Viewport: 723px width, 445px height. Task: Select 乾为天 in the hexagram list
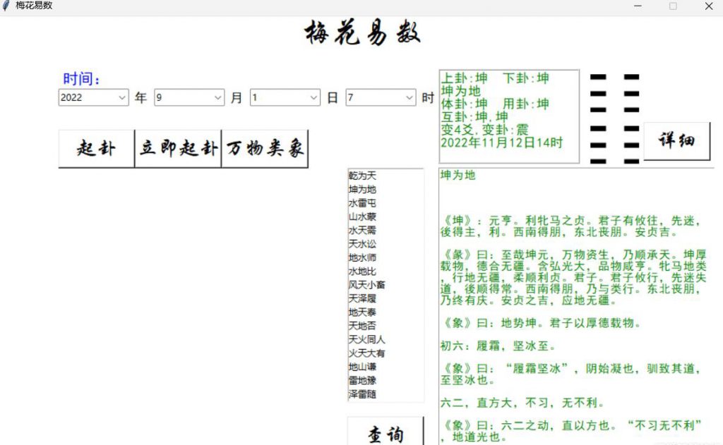click(363, 176)
